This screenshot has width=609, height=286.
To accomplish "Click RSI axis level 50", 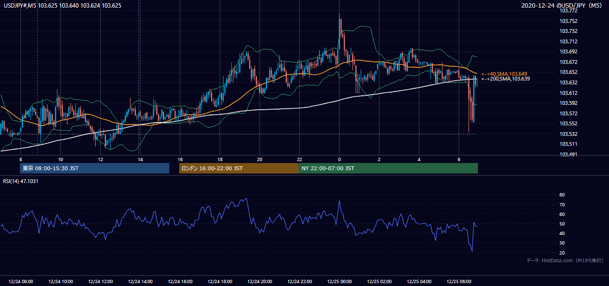I will click(x=562, y=224).
